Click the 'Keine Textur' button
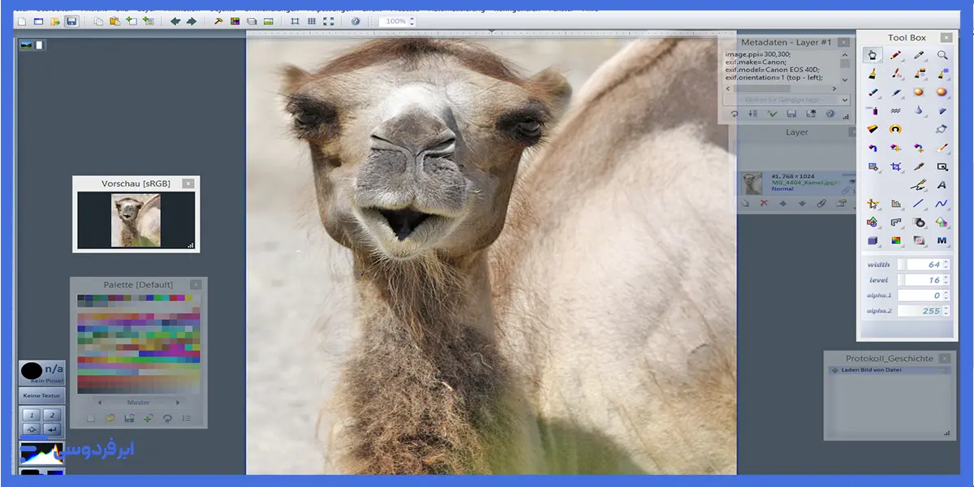The image size is (974, 487). point(41,396)
